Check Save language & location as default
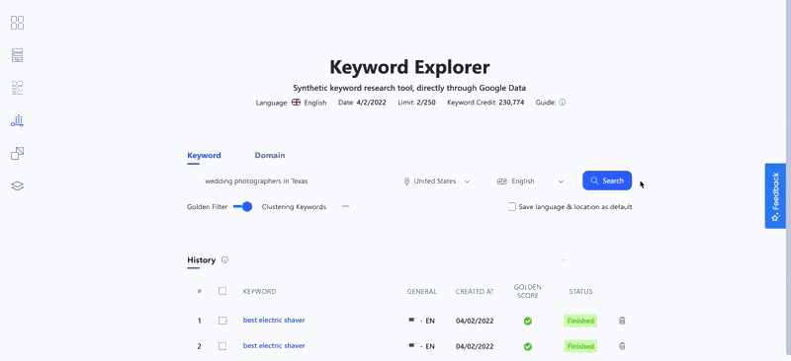 point(512,207)
